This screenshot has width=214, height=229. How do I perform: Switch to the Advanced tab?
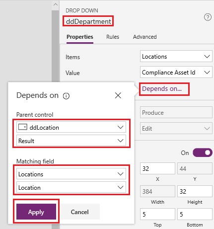[x=145, y=37]
